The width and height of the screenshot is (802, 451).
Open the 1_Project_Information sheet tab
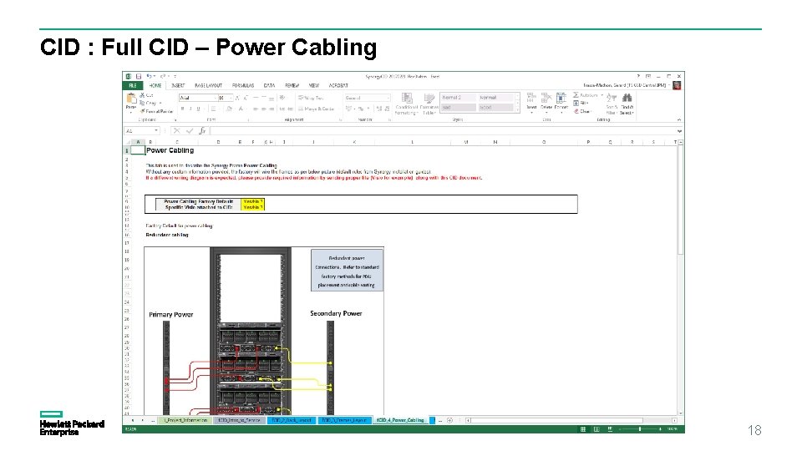coord(185,420)
